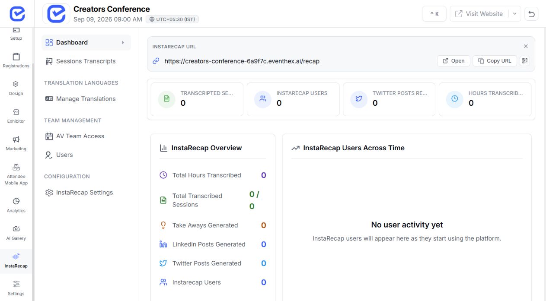Click the No user activity yet message
546x301 pixels.
[x=407, y=225]
